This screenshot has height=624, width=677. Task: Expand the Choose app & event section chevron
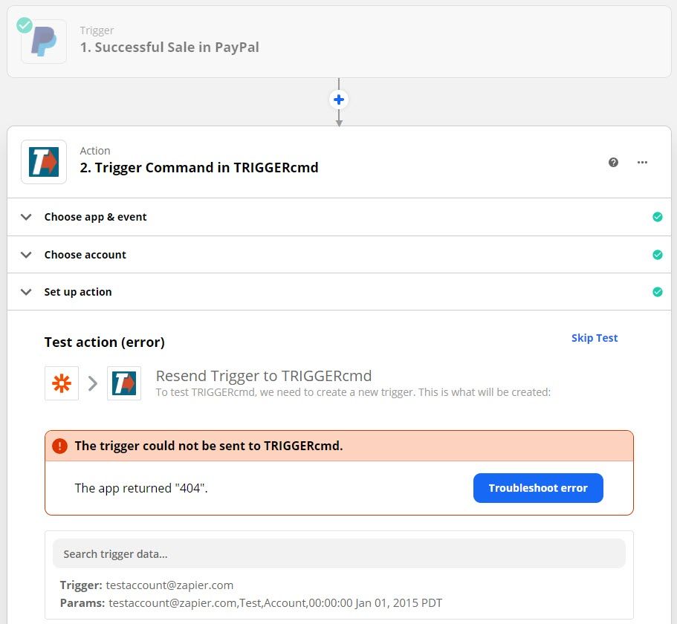pyautogui.click(x=26, y=217)
